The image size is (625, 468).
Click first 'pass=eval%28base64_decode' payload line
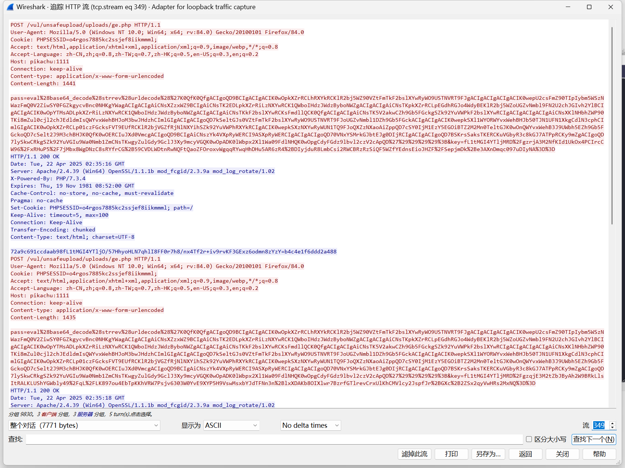[307, 98]
